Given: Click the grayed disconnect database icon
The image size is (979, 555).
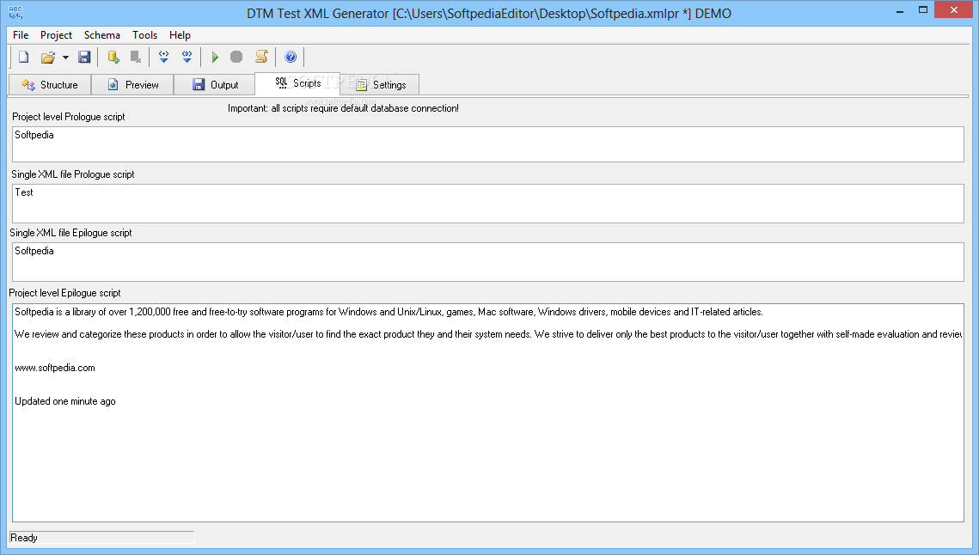Looking at the screenshot, I should (136, 58).
